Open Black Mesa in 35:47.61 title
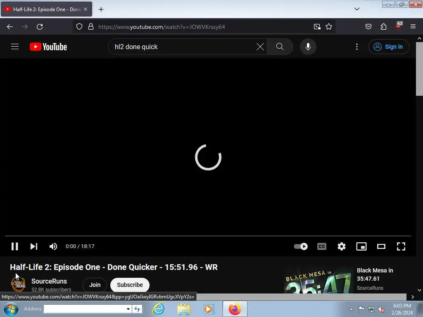The height and width of the screenshot is (317, 423). pos(375,274)
